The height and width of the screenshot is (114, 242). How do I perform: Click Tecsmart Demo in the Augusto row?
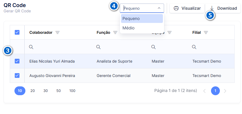click(x=207, y=76)
